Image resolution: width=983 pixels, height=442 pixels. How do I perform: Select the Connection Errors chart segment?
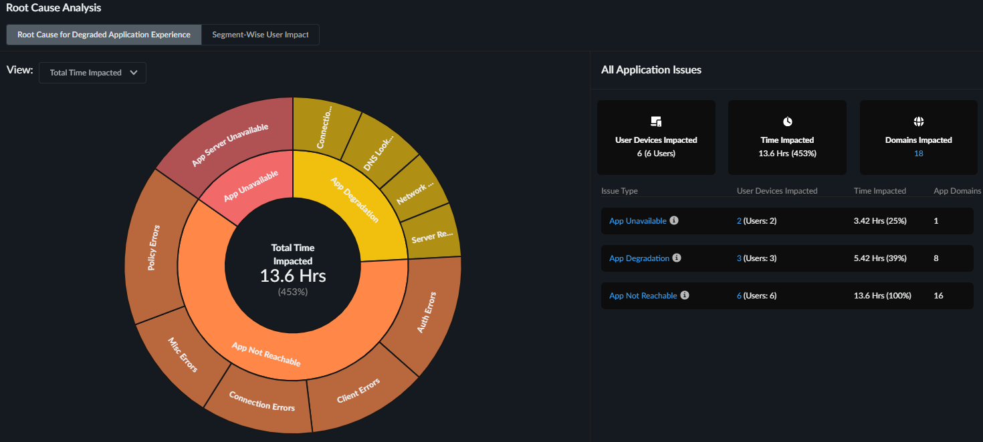[x=262, y=401]
